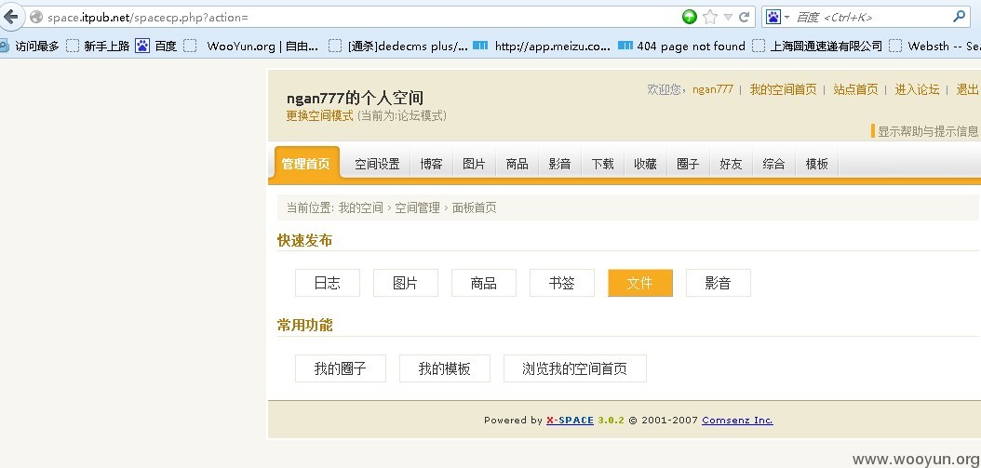This screenshot has width=981, height=468.
Task: Open the 百度 bookmark with paw icon
Action: pos(156,46)
